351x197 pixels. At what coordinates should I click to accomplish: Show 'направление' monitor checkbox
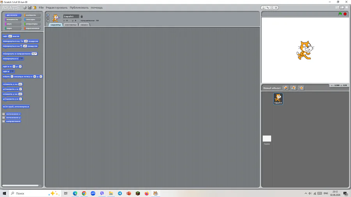(4, 121)
